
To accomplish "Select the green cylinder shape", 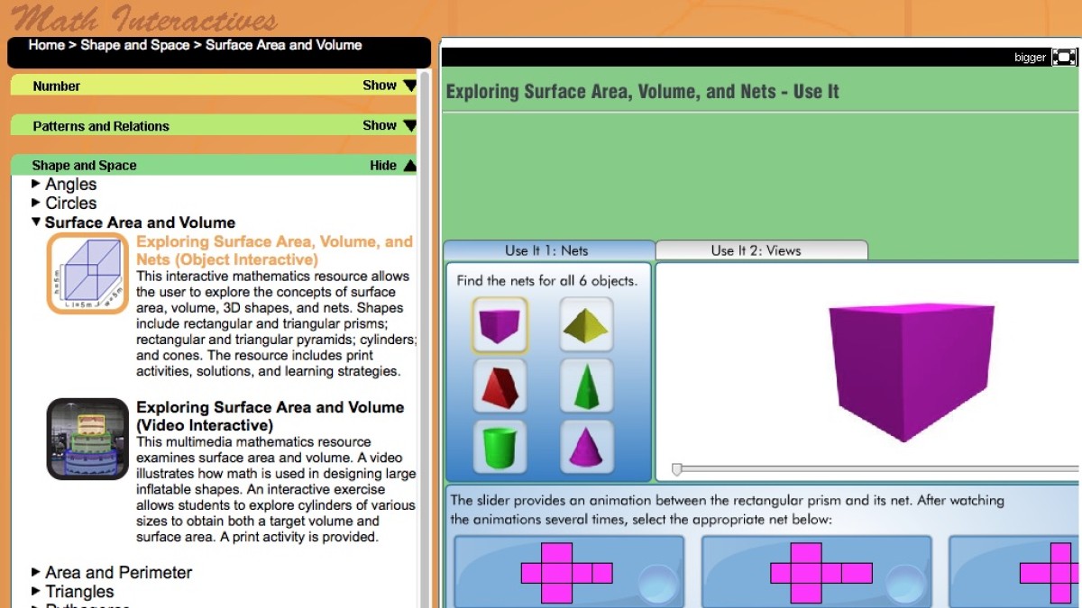I will point(500,446).
